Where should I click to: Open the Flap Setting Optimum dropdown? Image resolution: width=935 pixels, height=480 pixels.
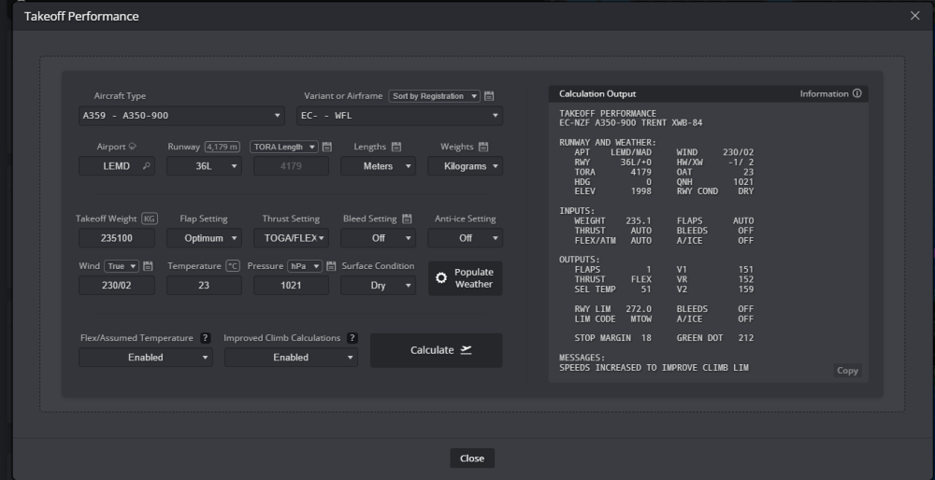(204, 238)
